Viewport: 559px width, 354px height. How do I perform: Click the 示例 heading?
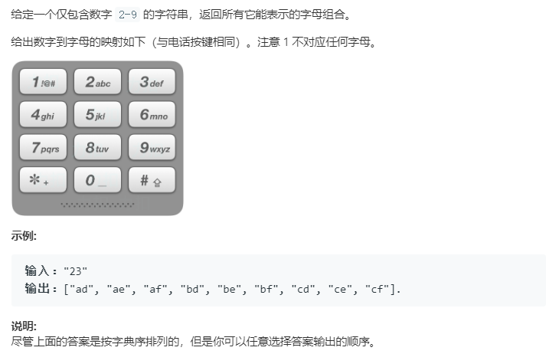[24, 235]
